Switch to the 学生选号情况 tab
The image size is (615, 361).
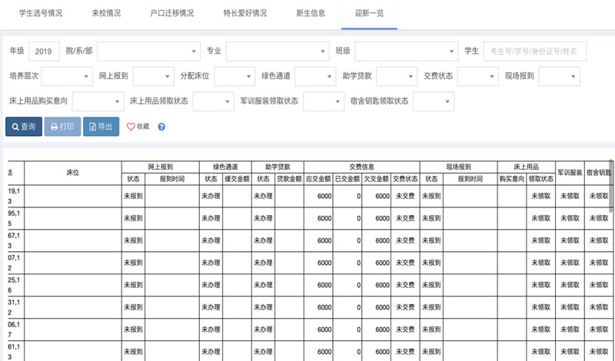39,14
